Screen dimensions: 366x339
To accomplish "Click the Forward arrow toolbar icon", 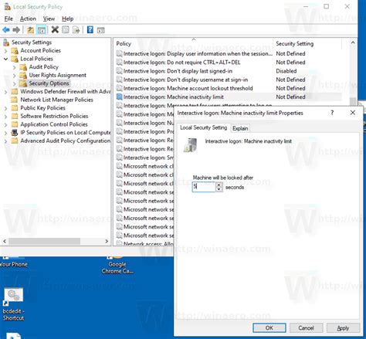I will click(16, 30).
